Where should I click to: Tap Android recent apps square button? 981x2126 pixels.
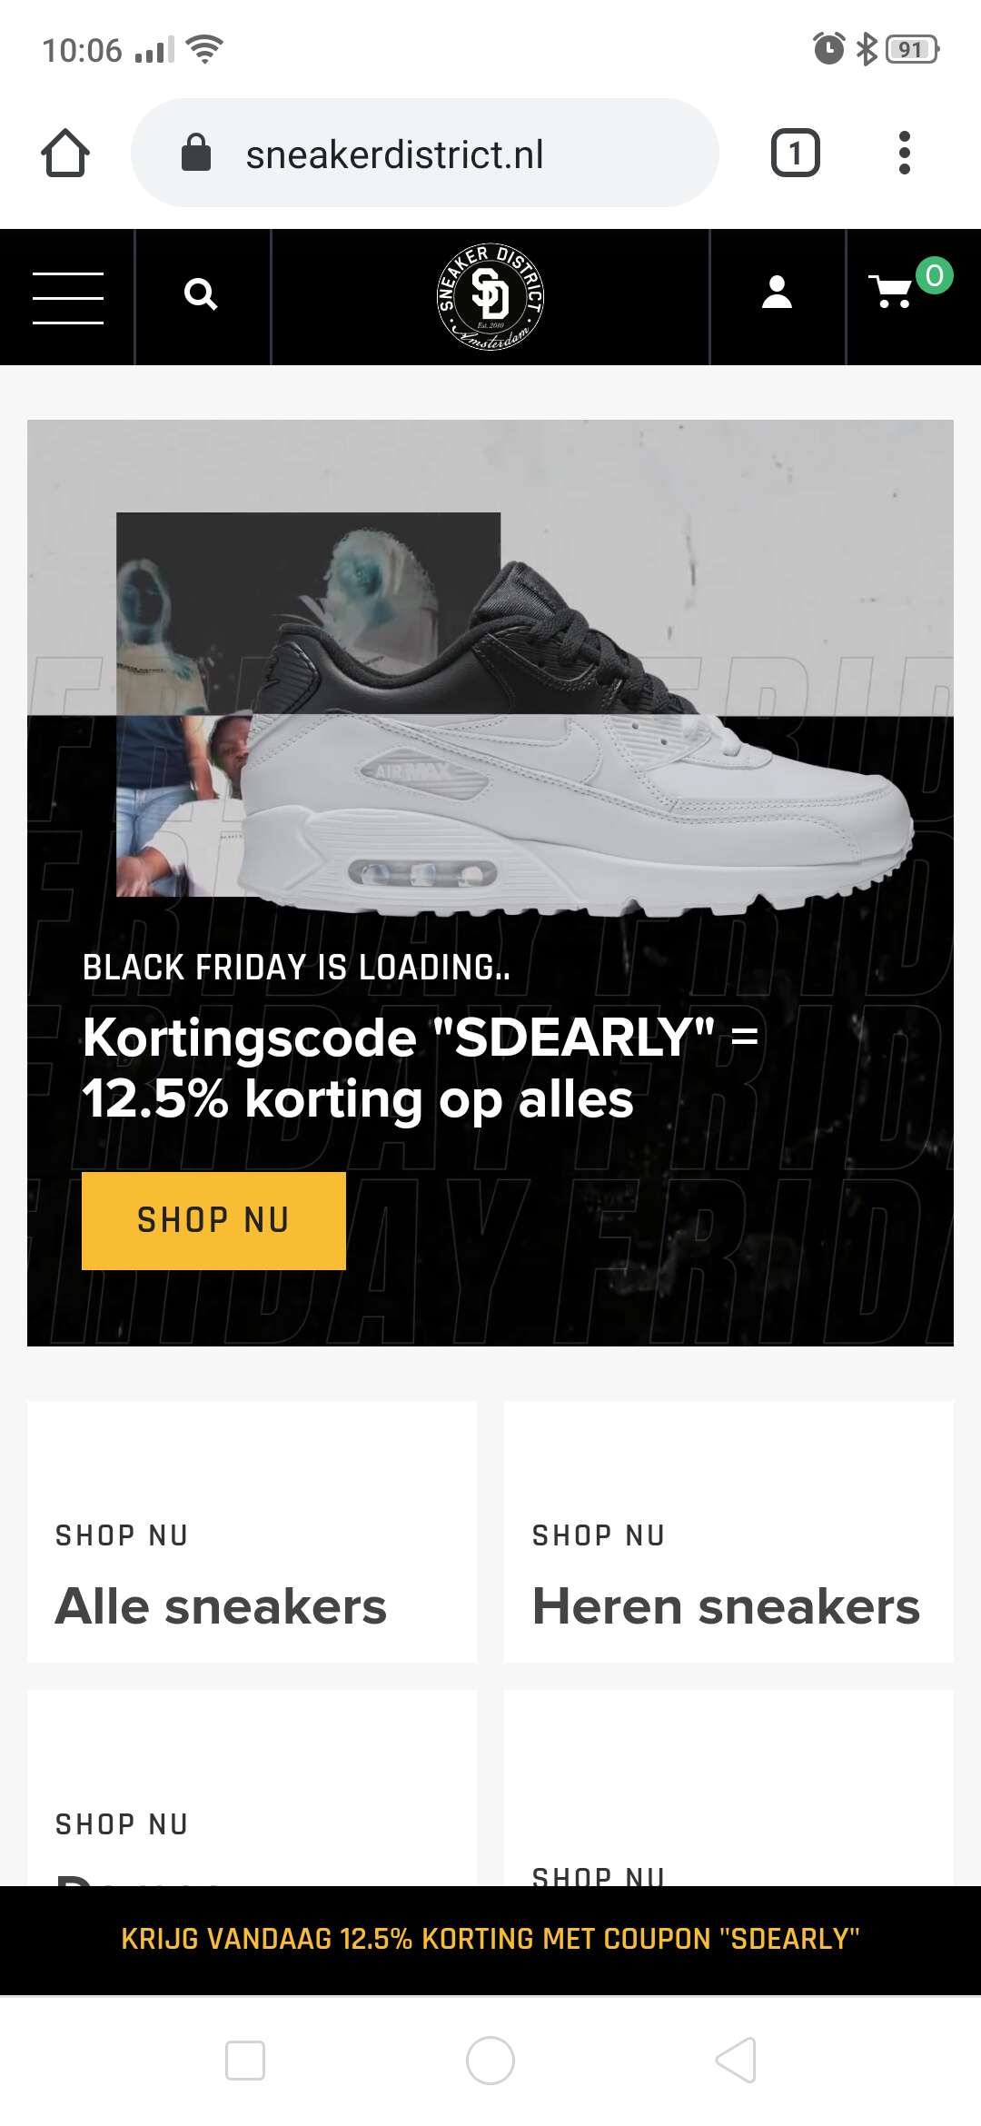click(245, 2060)
